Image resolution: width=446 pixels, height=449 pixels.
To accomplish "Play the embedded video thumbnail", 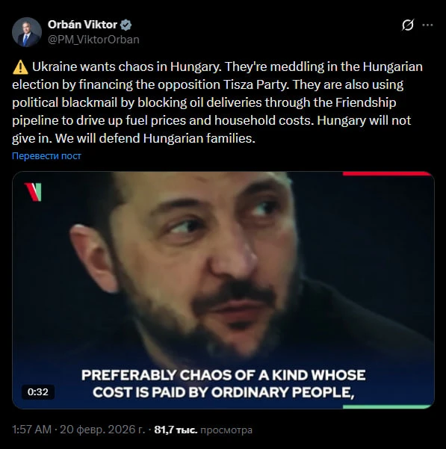I will point(223,290).
